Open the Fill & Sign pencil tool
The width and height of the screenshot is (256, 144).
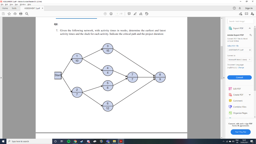coord(135,14)
